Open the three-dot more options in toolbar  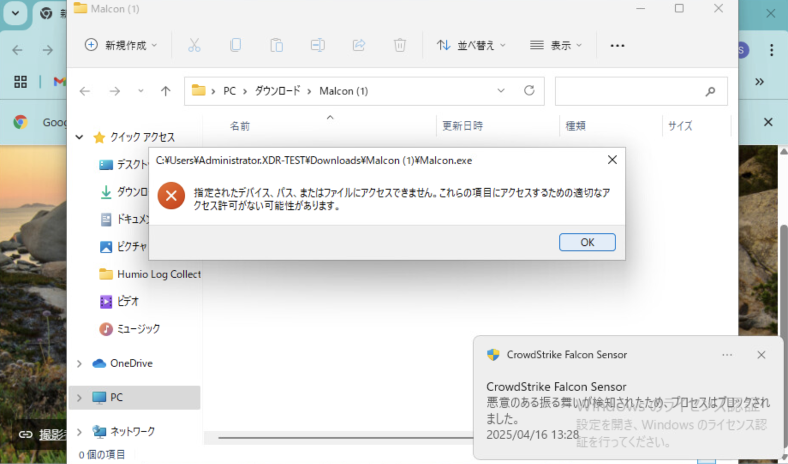(617, 45)
